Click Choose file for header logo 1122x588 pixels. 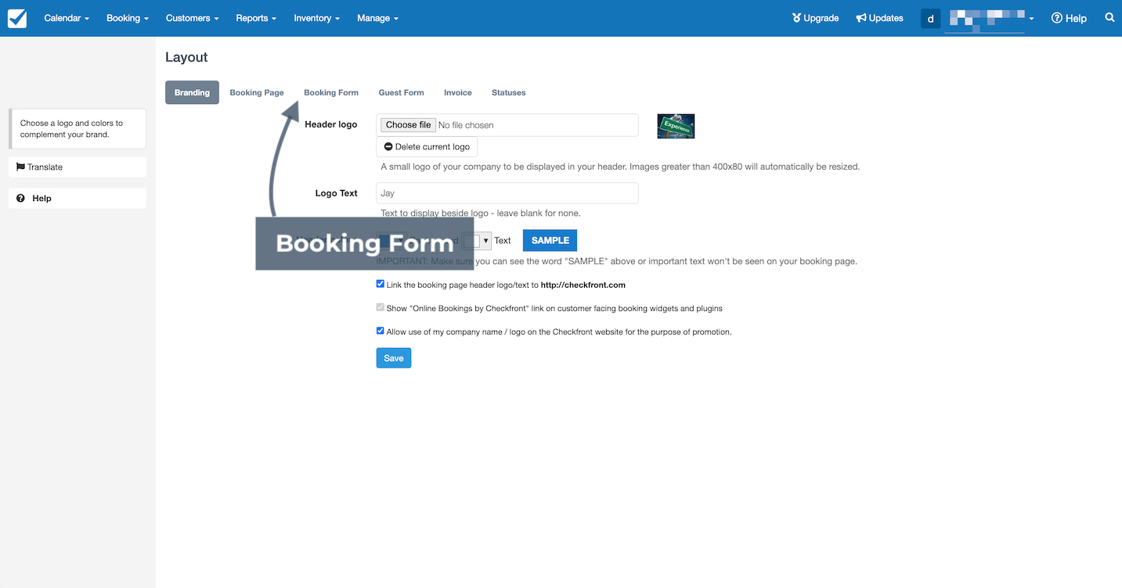point(408,125)
